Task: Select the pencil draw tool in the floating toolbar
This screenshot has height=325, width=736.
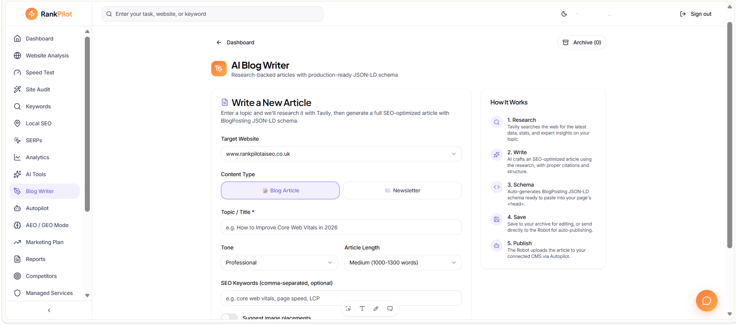Action: pos(376,308)
